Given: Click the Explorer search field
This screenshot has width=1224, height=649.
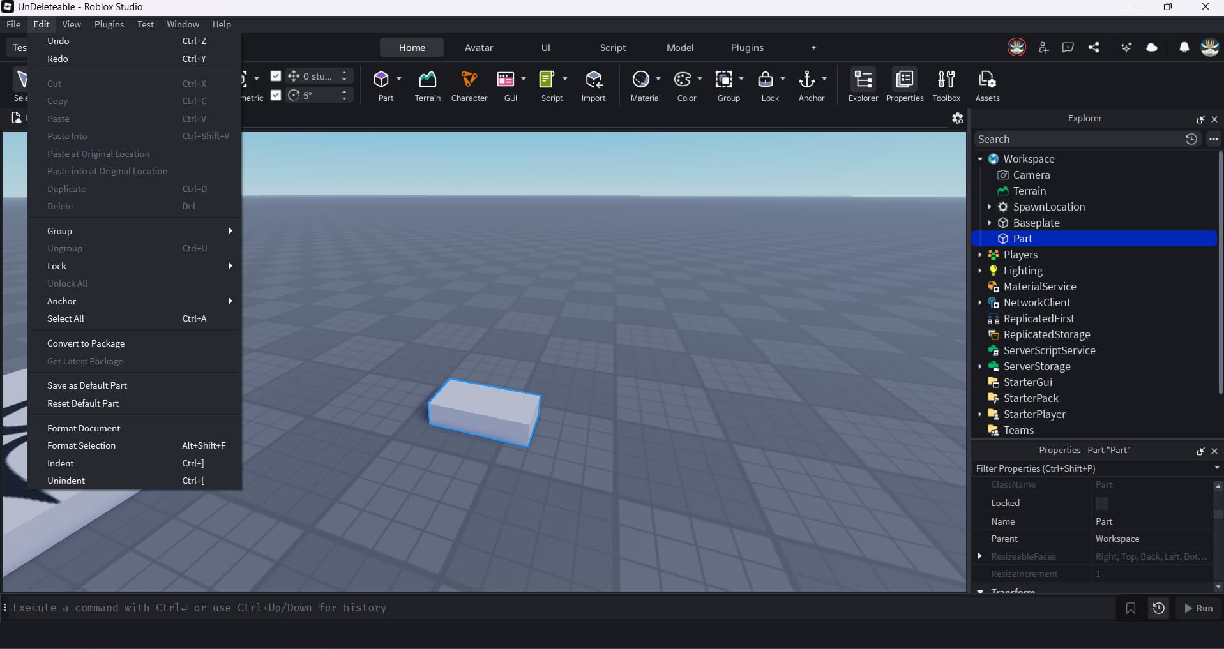Looking at the screenshot, I should (1079, 139).
